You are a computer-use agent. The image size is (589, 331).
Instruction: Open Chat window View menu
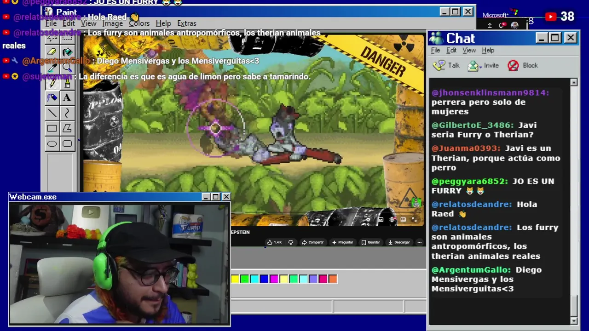(469, 50)
